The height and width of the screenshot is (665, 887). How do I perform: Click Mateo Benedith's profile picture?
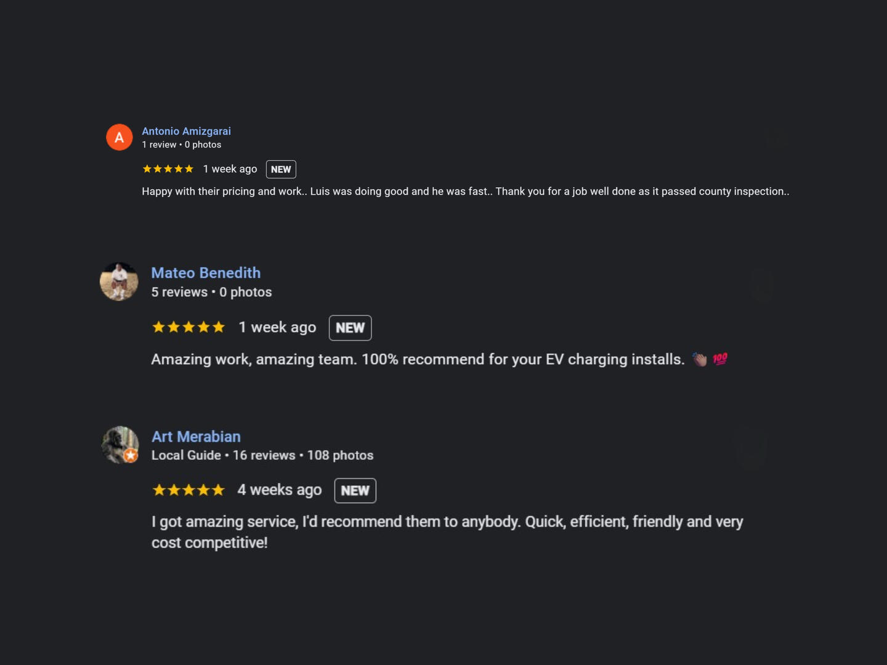119,281
